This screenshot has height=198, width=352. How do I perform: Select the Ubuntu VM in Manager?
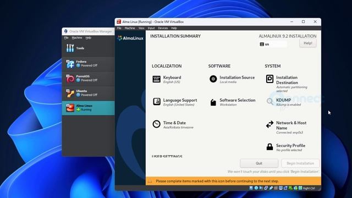88,93
